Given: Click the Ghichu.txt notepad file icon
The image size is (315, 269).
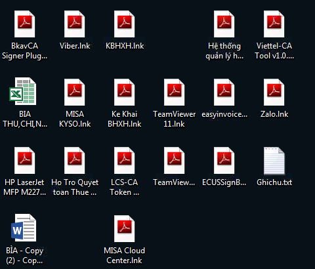Looking at the screenshot, I should click(x=274, y=161).
